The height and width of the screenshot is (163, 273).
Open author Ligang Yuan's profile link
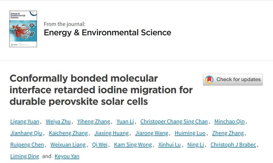(x=25, y=122)
